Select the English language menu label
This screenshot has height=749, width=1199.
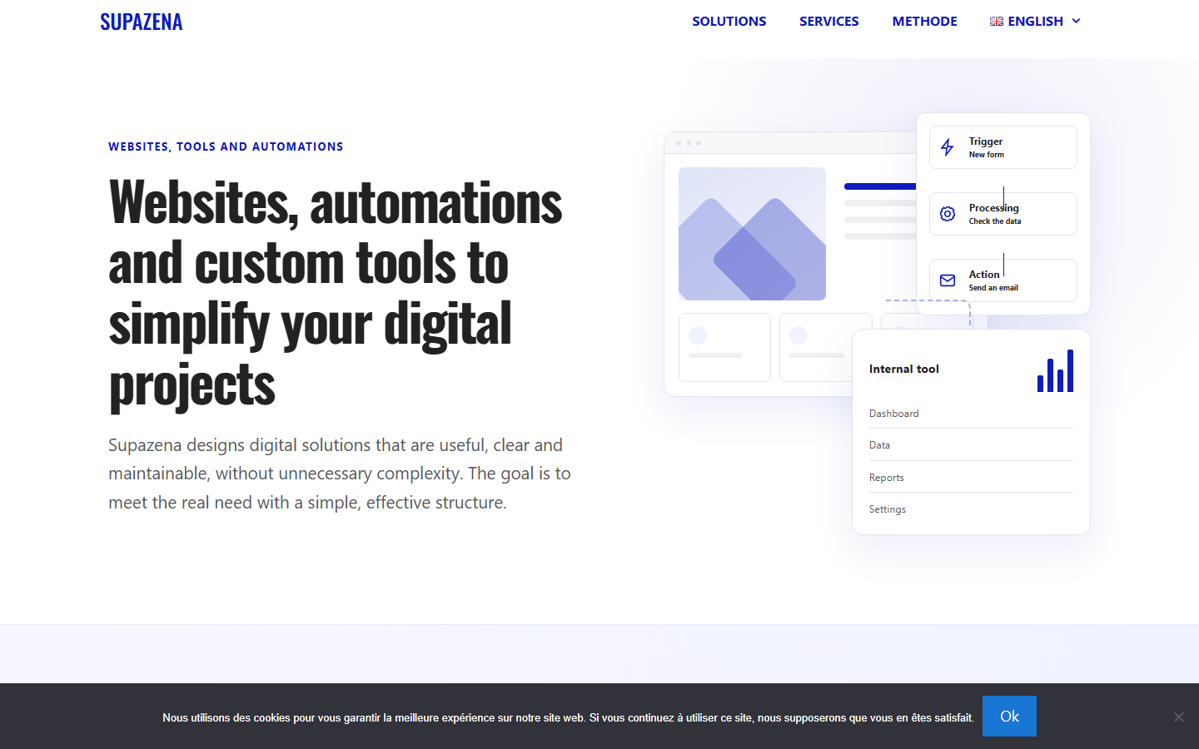[x=1036, y=22]
